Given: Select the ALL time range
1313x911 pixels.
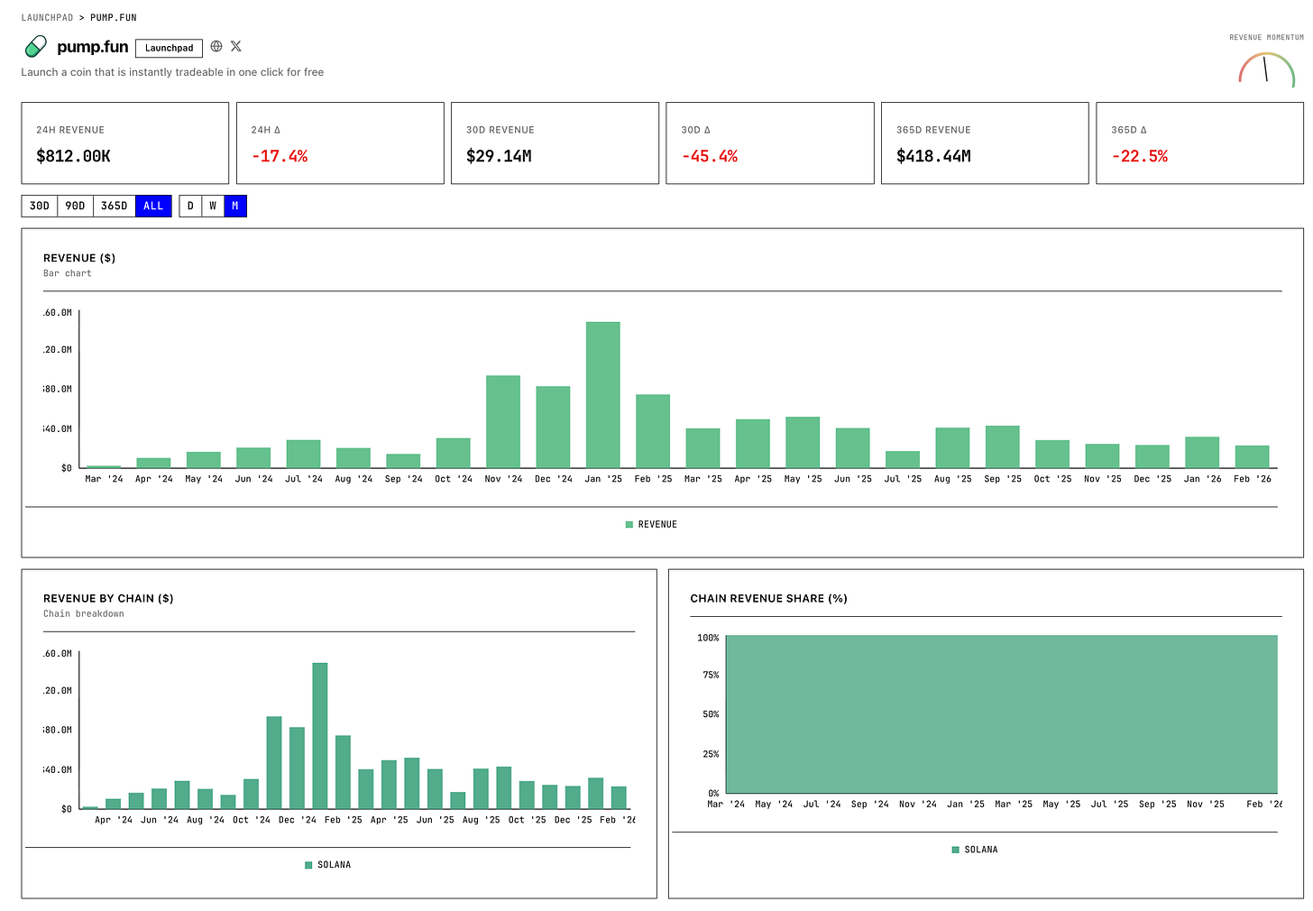Looking at the screenshot, I should 153,206.
